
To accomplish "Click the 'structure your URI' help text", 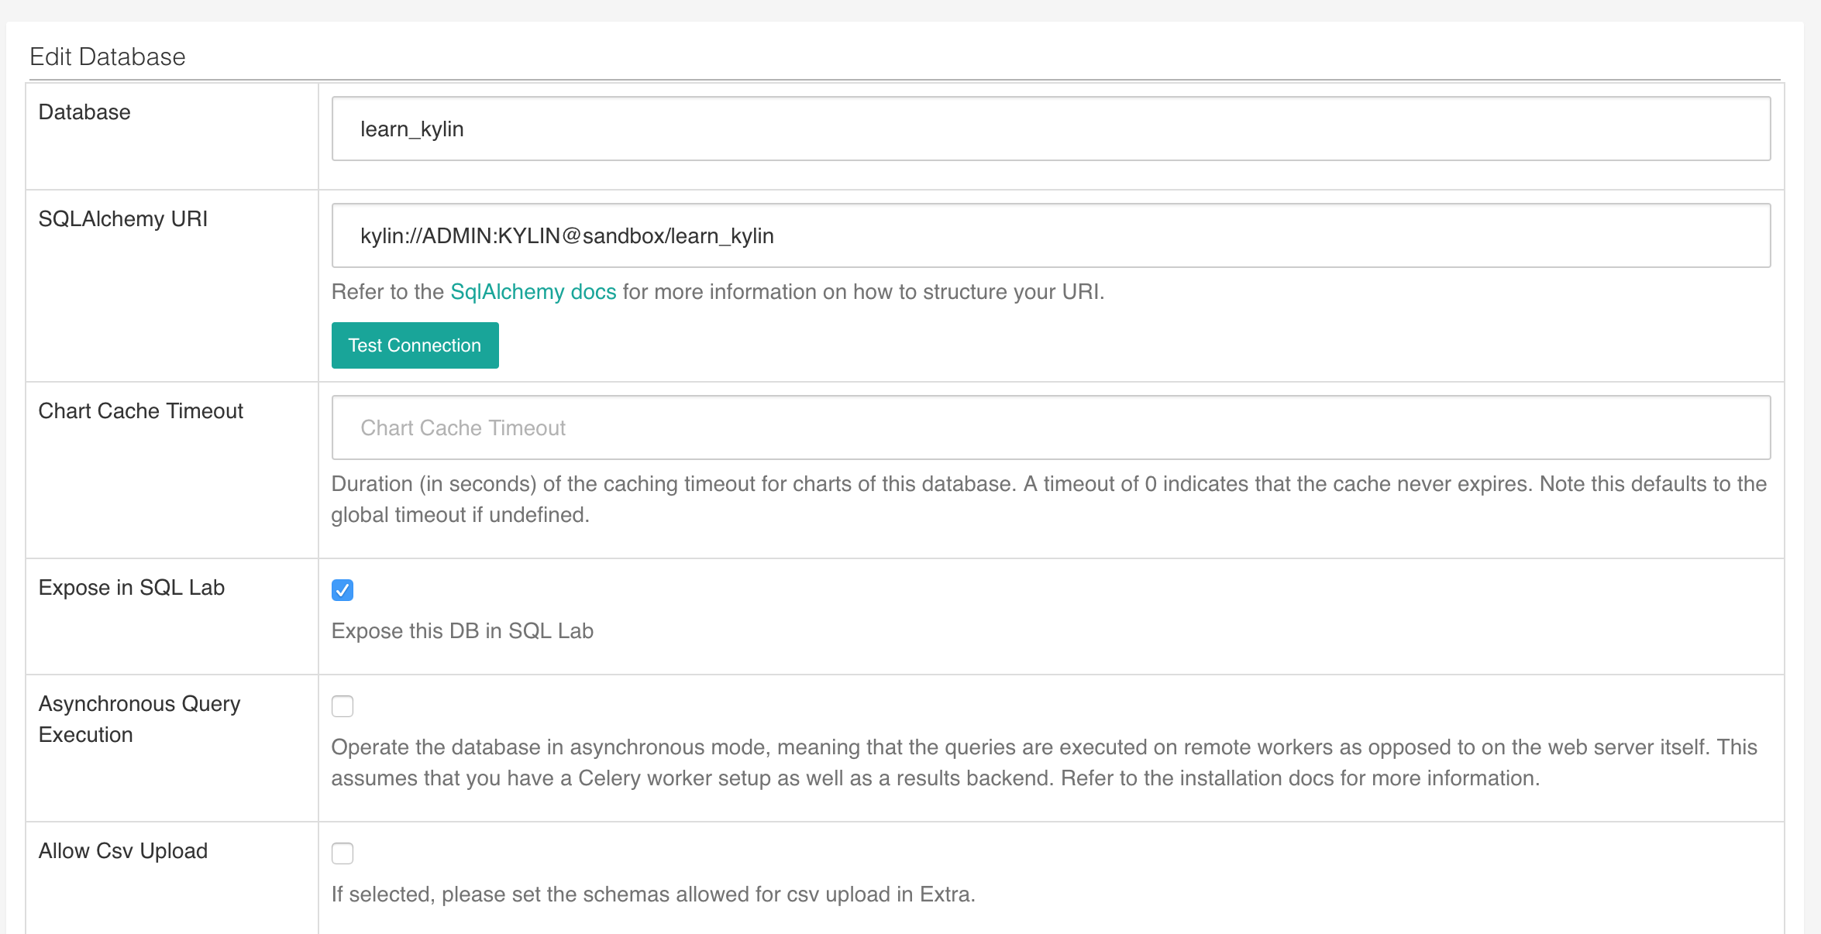I will tap(863, 292).
